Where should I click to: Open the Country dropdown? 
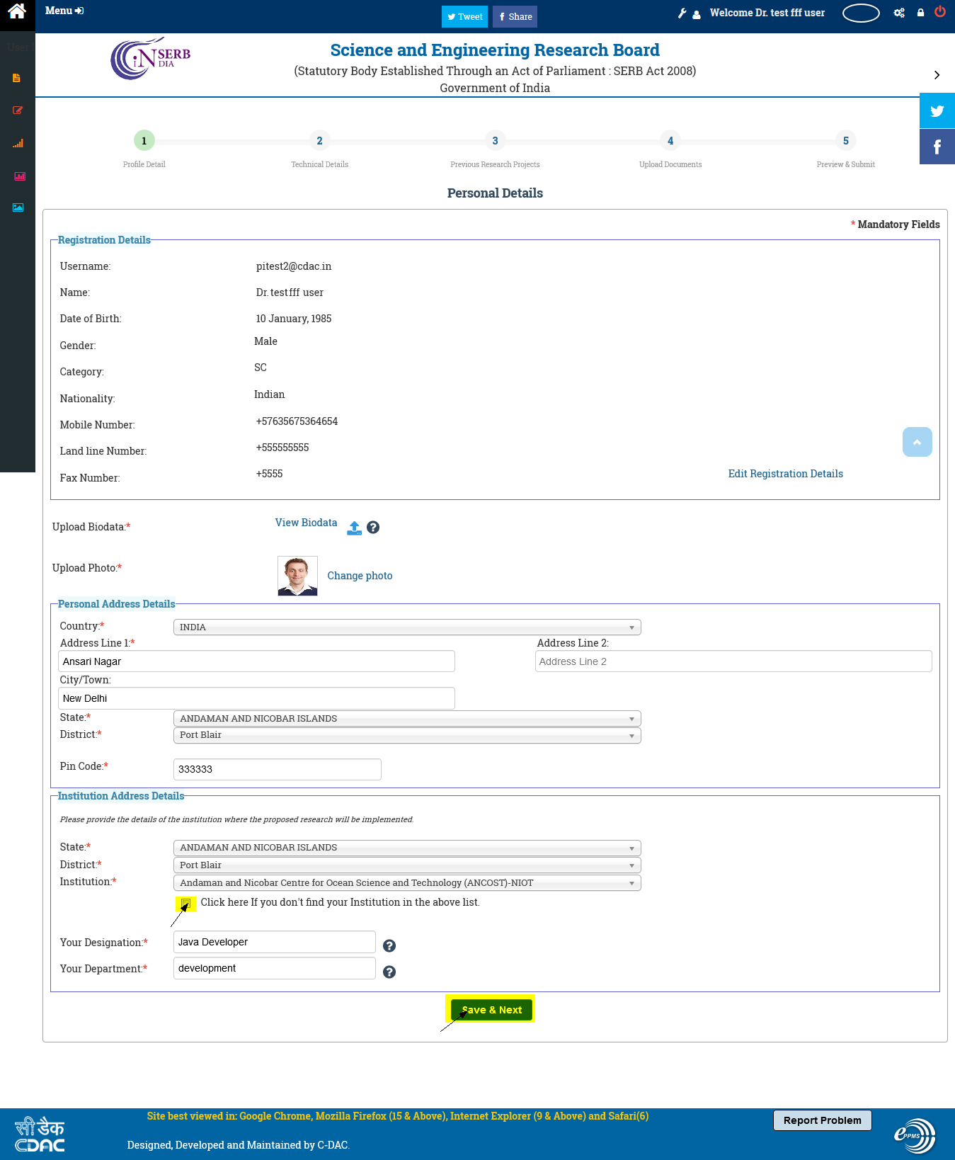(407, 627)
